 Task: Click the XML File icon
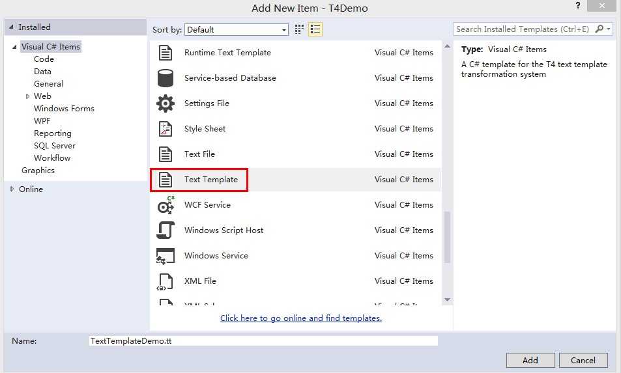point(165,282)
